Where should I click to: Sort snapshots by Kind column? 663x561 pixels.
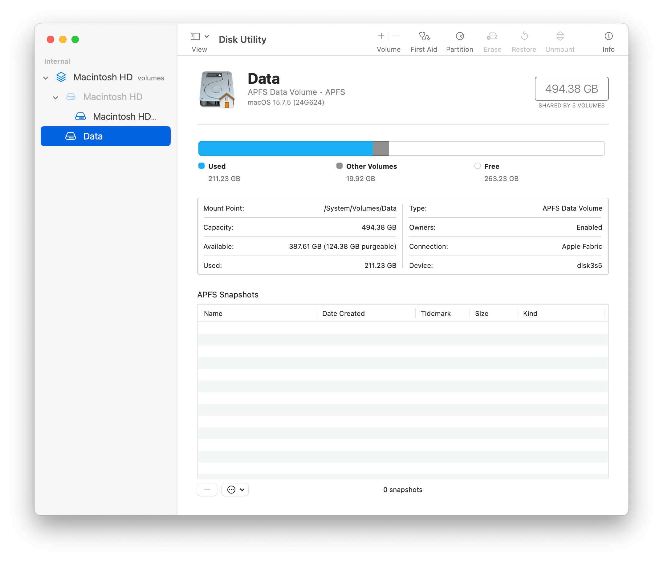point(561,313)
